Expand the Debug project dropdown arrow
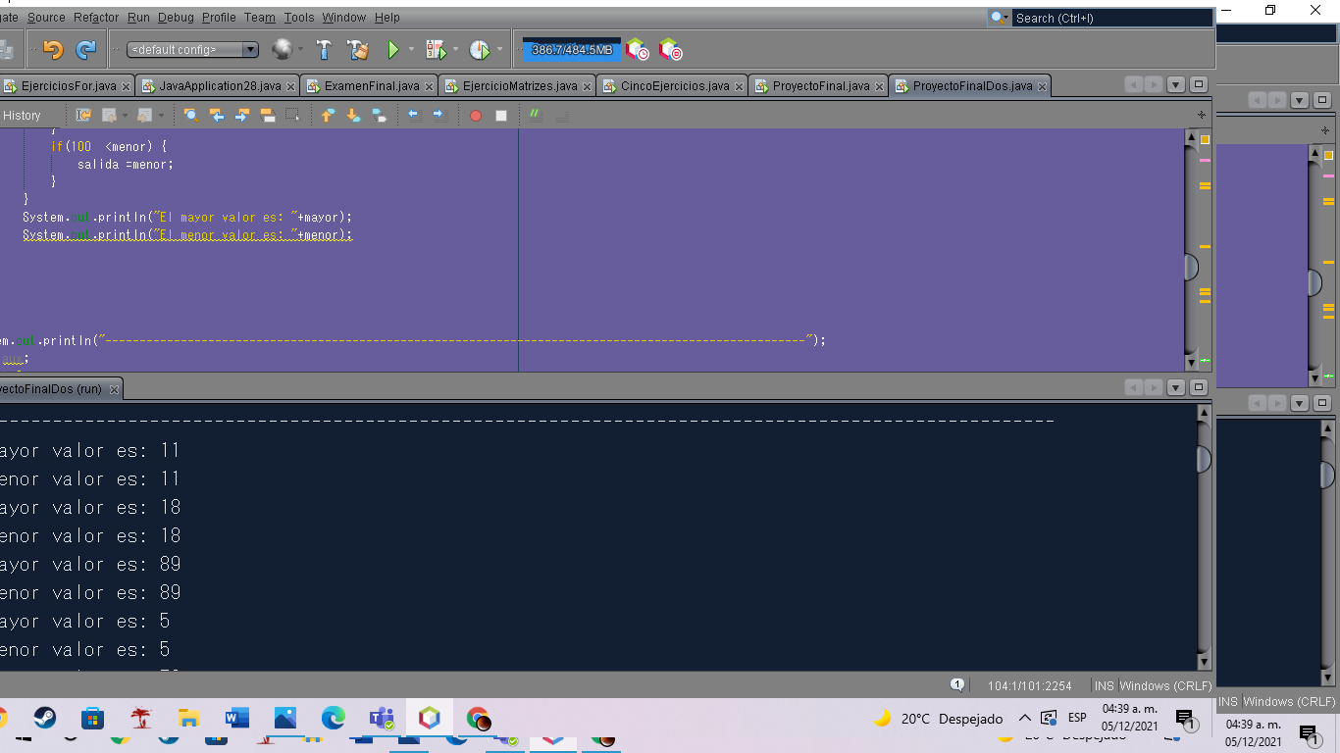 pos(455,49)
